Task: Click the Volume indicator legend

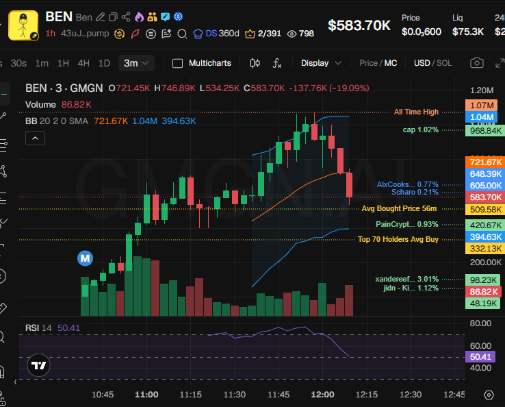Action: [40, 105]
